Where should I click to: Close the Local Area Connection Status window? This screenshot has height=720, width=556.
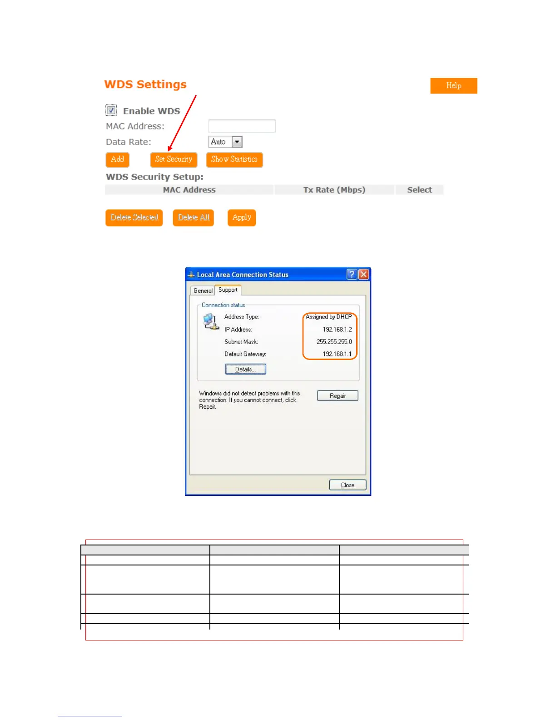point(363,274)
